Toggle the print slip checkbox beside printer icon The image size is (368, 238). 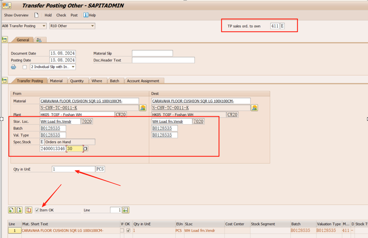(x=25, y=67)
